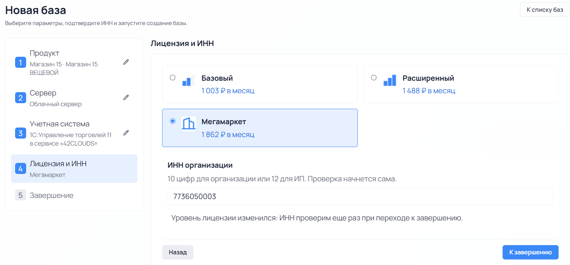
Task: Click the Базовый plan bar chart icon
Action: tap(188, 80)
